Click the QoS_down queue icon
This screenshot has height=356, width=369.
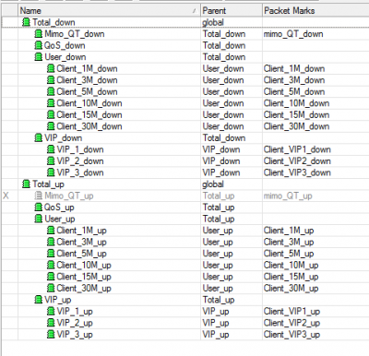pyautogui.click(x=38, y=45)
